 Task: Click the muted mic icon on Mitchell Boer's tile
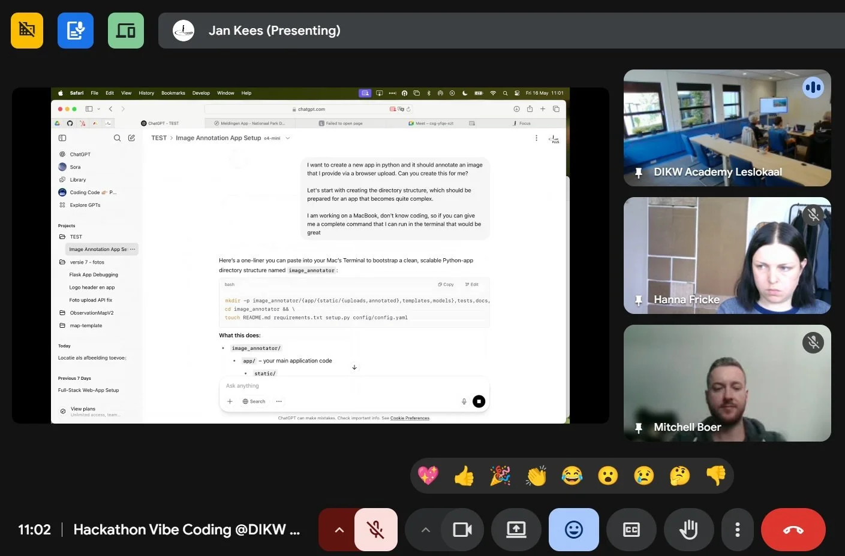tap(813, 343)
